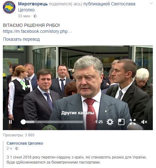Image resolution: width=156 pixels, height=168 pixels.
Task: Click the 33 мин timestamp
Action: (24, 16)
